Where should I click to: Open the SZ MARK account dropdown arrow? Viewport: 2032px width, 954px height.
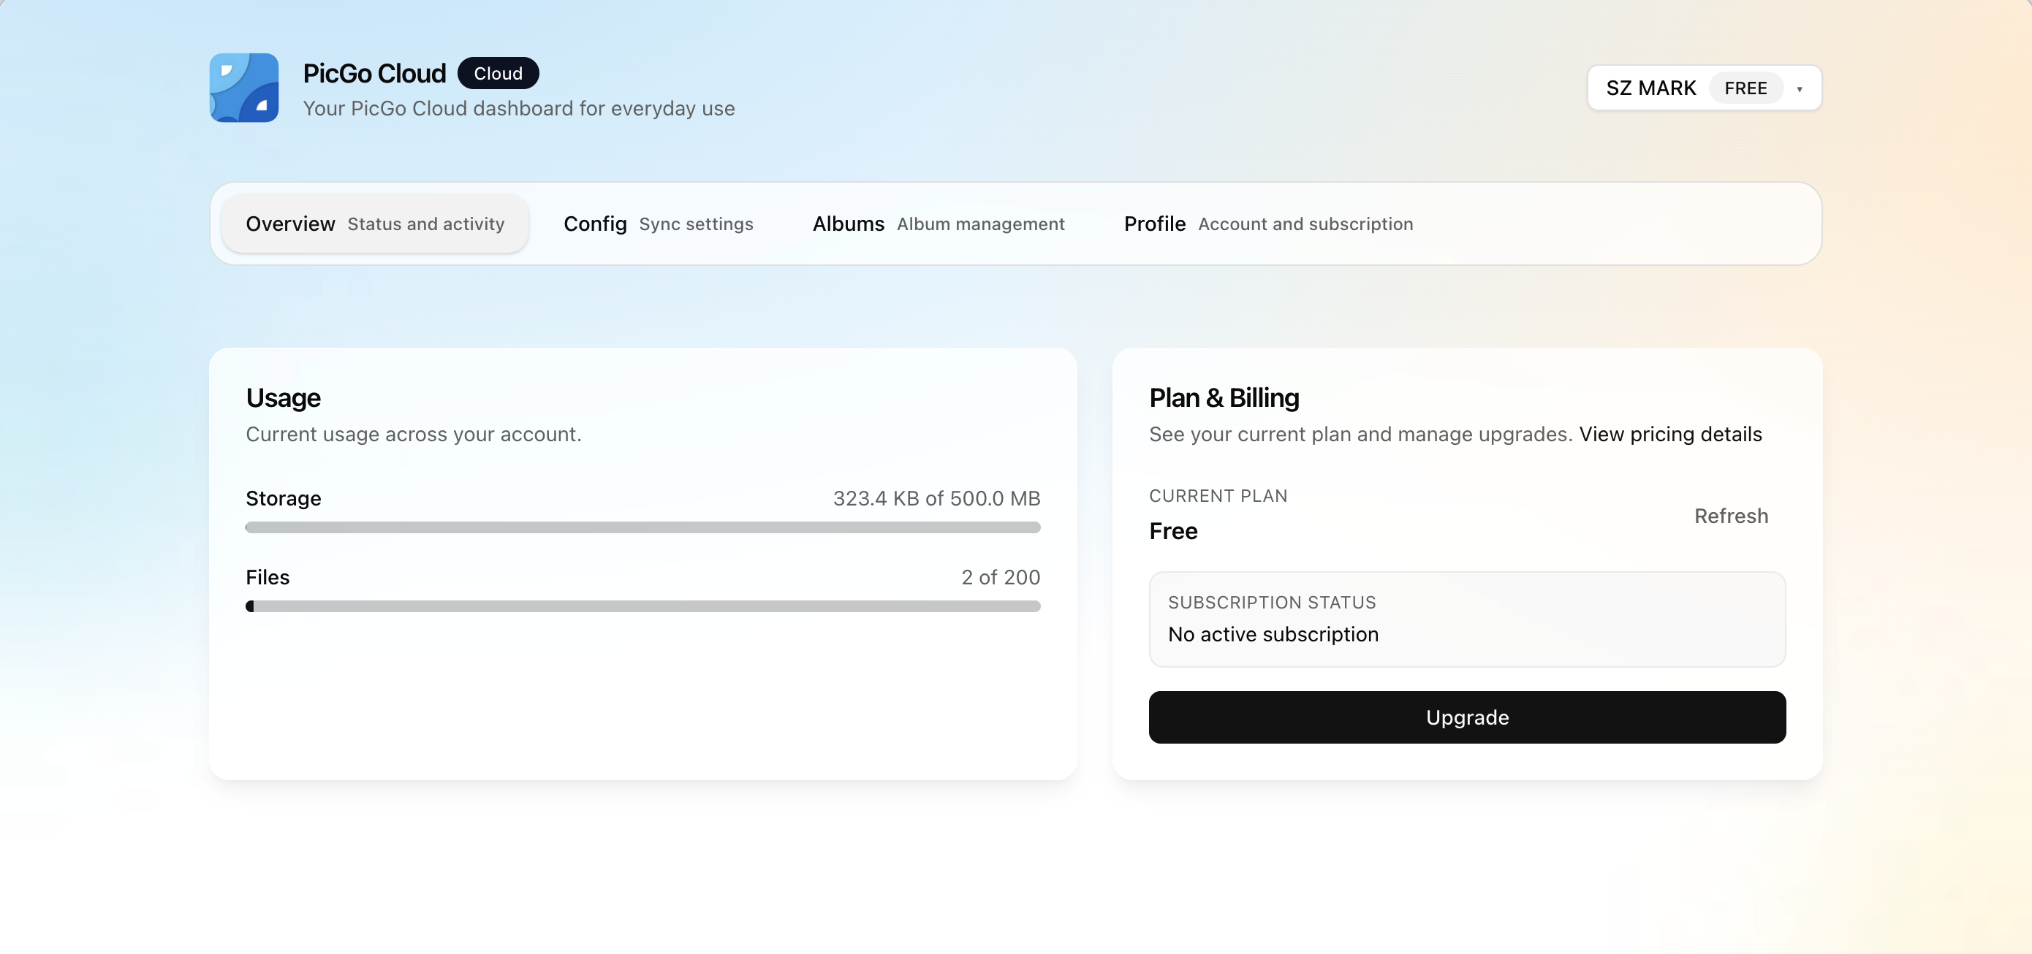[1800, 89]
